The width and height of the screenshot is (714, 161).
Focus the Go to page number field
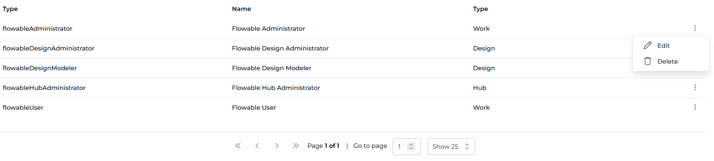tap(406, 147)
